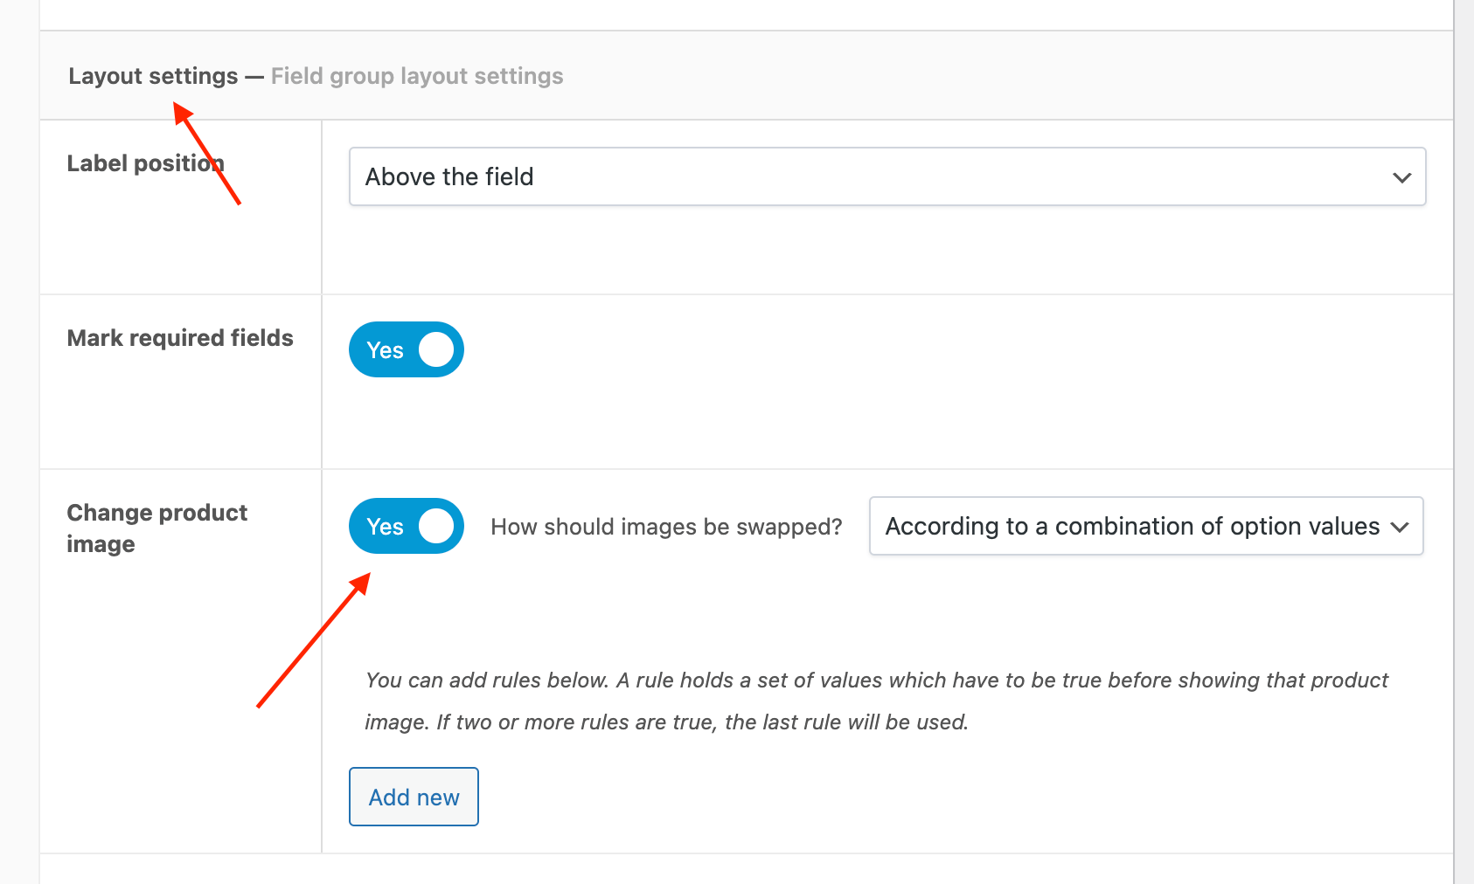Click the How should images be swapped text

click(x=666, y=527)
